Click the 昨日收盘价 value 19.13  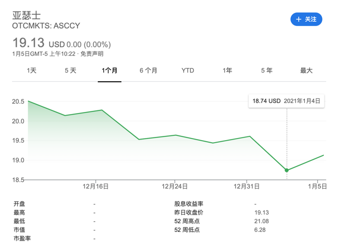pos(261,212)
